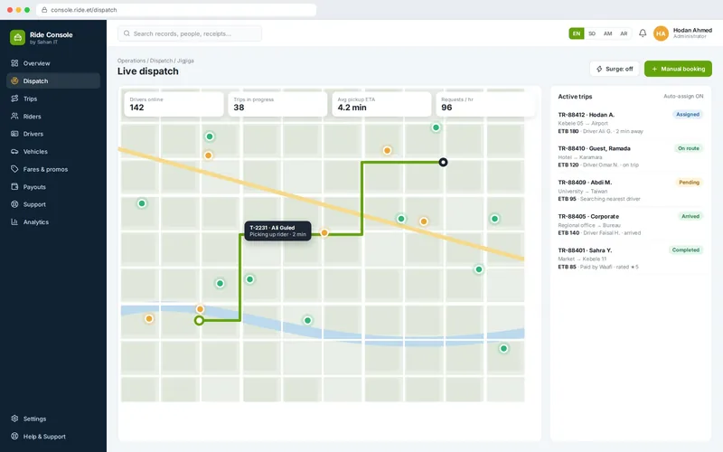Switch language to SO
The image size is (723, 452).
592,33
